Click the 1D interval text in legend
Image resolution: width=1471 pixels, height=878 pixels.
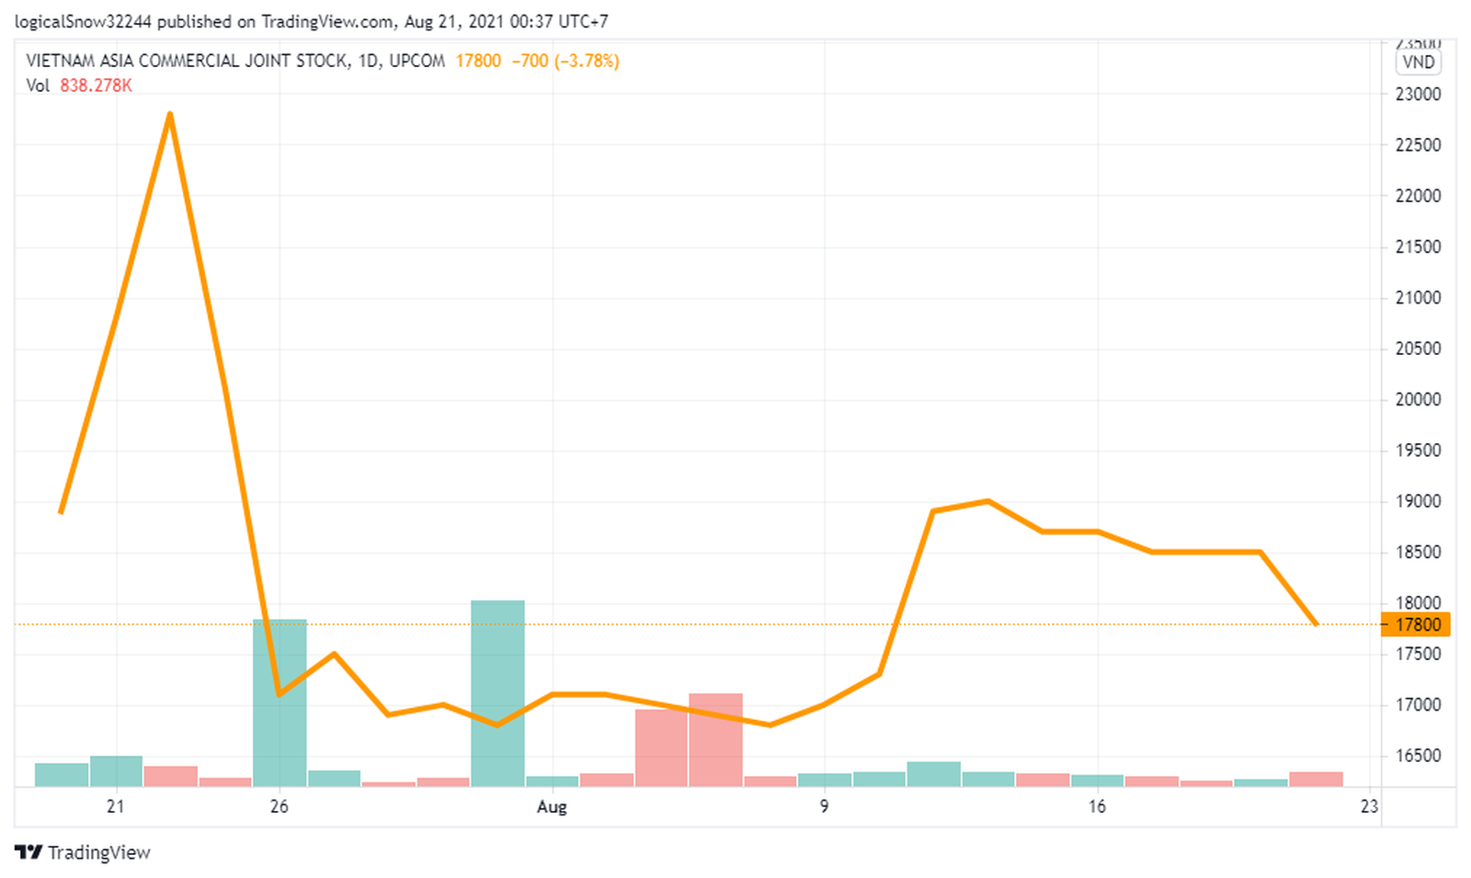click(x=368, y=61)
